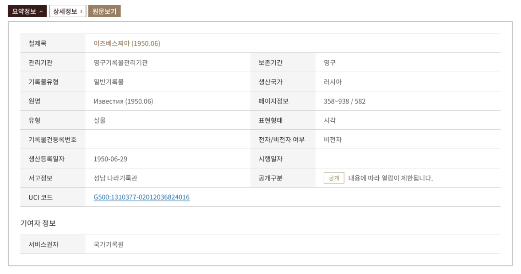Open the 이즈베스찌야 (1950.06) title link

[127, 43]
